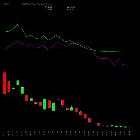
Task: Select the '20 Feb' date label
Action: (x=71, y=133)
